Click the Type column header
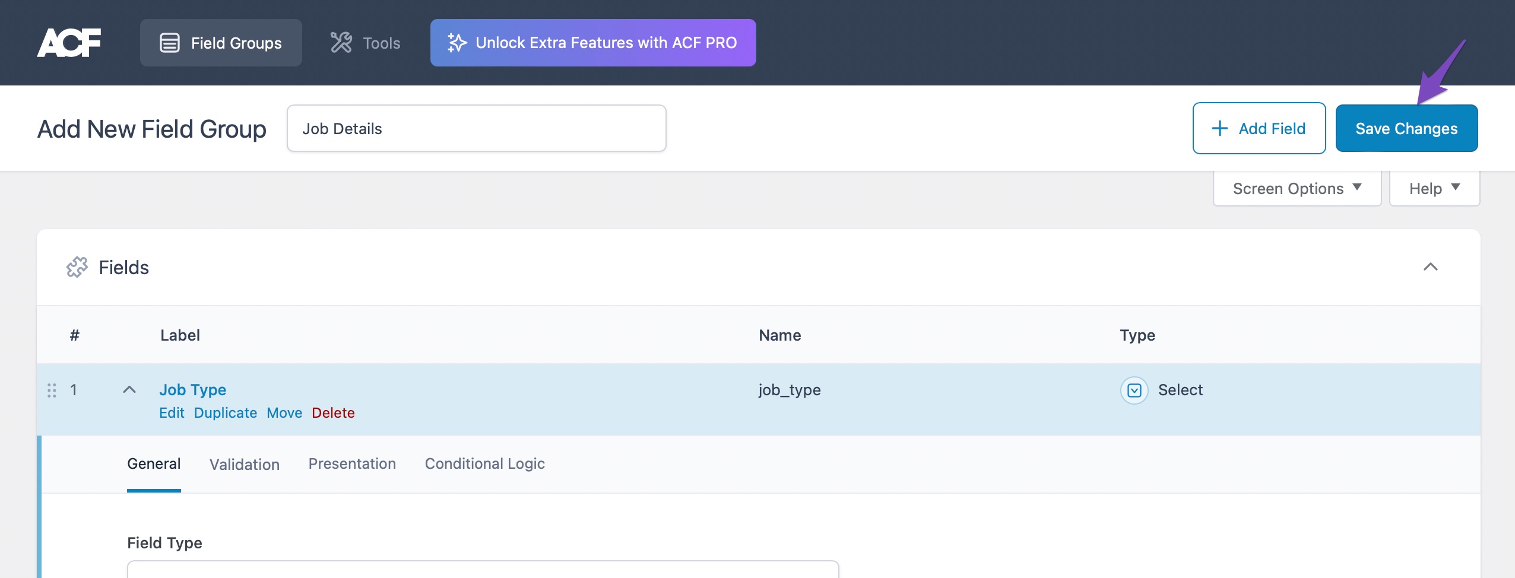 tap(1137, 335)
